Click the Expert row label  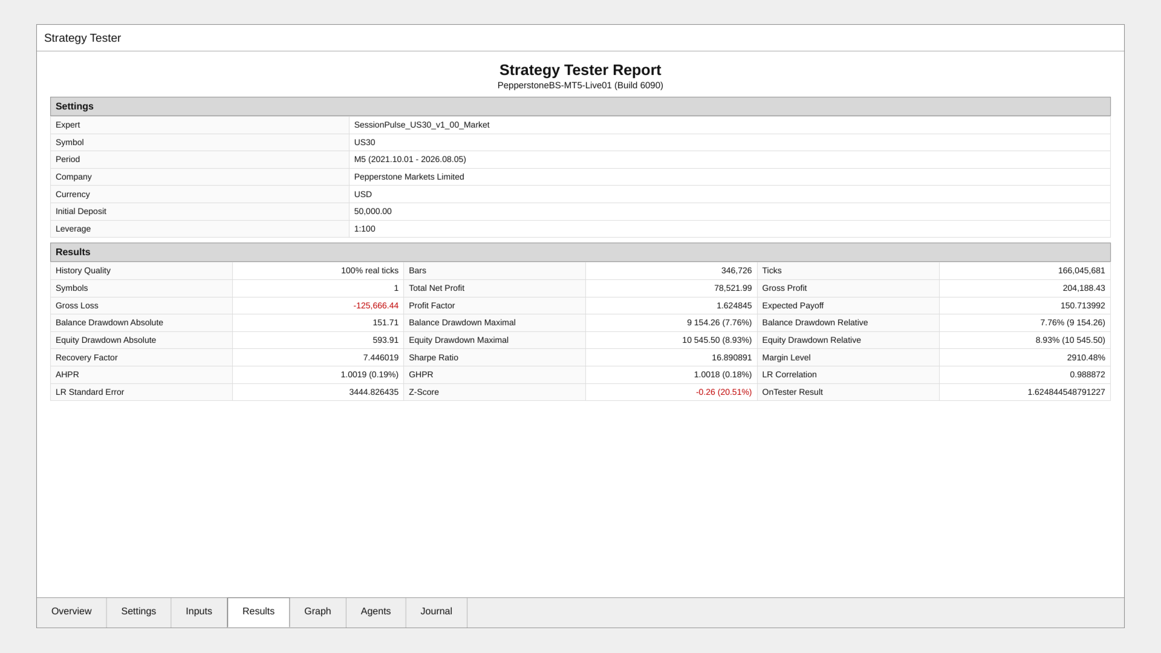click(68, 125)
